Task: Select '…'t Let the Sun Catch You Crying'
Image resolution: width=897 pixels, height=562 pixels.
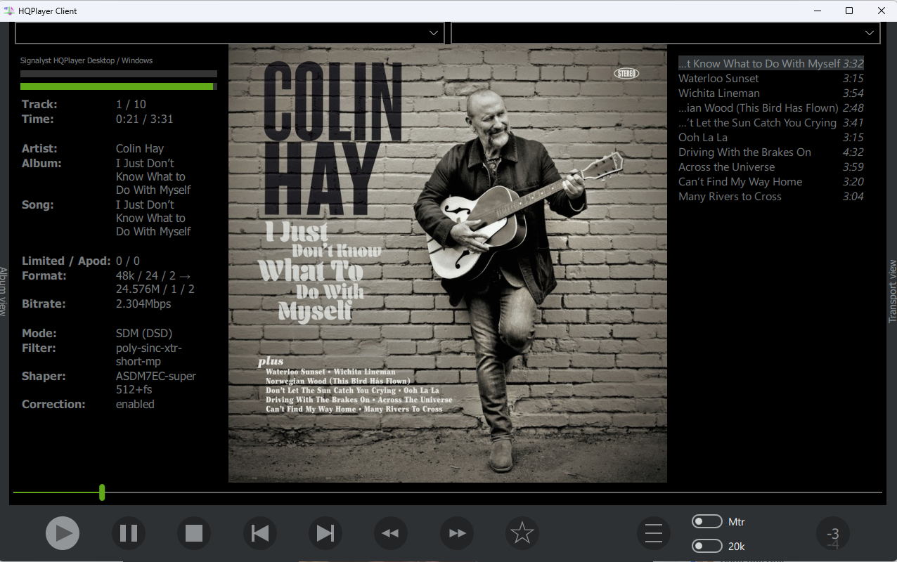Action: click(x=770, y=123)
